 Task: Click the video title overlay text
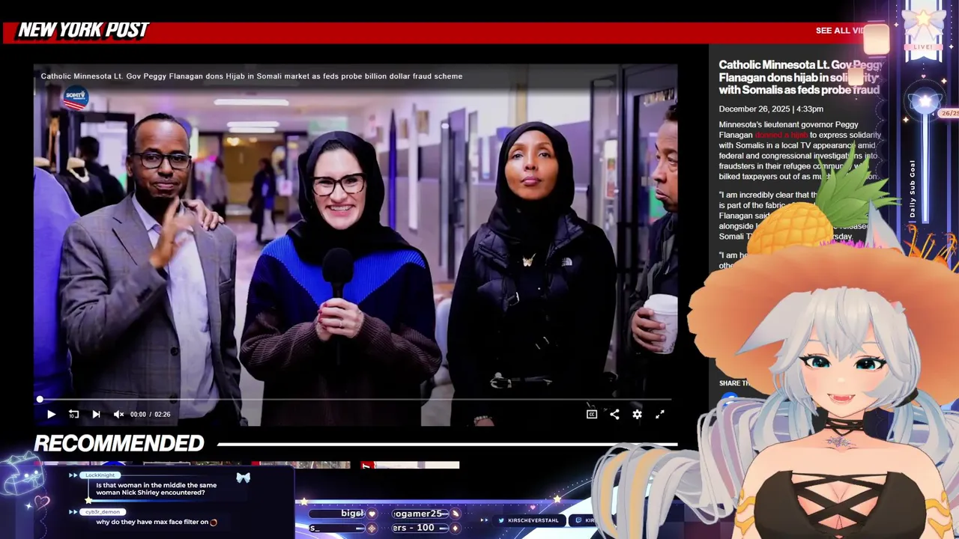pyautogui.click(x=252, y=76)
